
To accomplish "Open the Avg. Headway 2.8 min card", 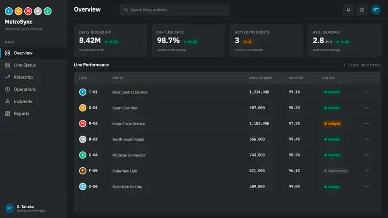I will pyautogui.click(x=344, y=41).
